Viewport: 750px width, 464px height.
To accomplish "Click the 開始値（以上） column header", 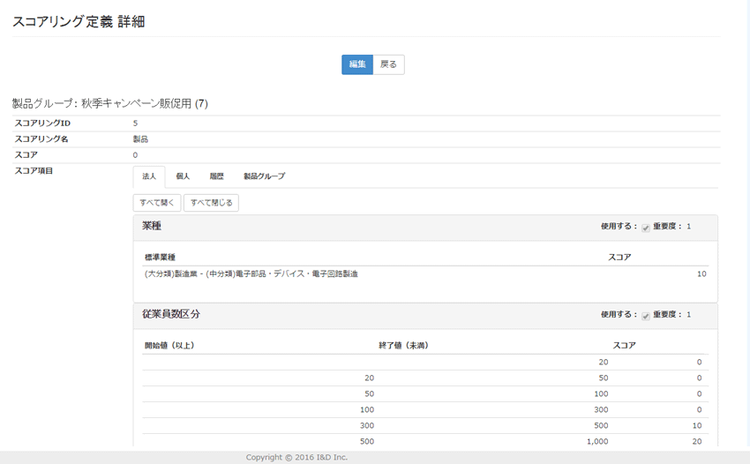I will point(169,346).
